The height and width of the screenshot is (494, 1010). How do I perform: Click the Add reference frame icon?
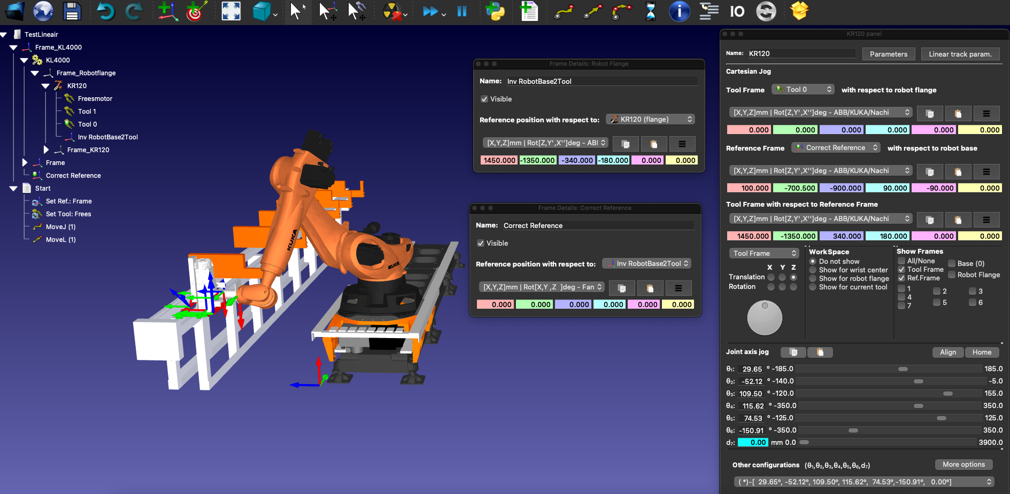(167, 11)
